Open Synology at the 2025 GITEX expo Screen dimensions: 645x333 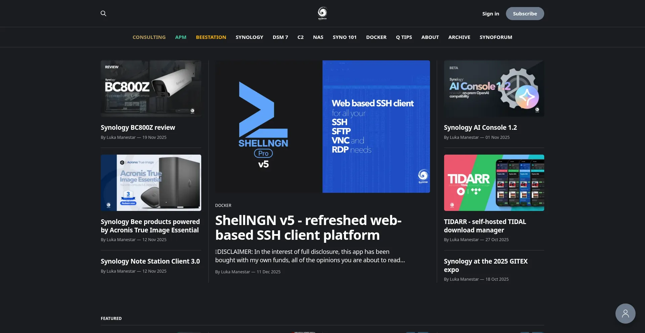[485, 265]
